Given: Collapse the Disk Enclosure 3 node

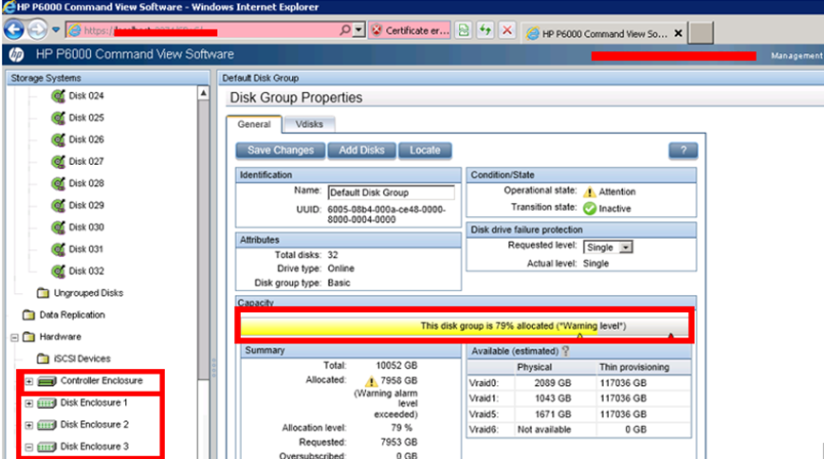Looking at the screenshot, I should [x=28, y=447].
